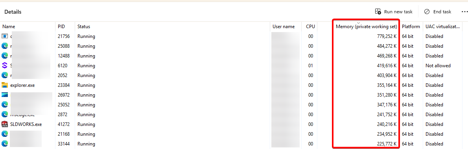This screenshot has height=149, width=468.
Task: Click PID 26972 cell
Action: coord(64,95)
